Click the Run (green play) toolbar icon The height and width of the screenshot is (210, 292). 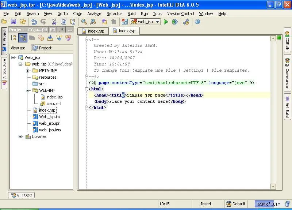166,22
